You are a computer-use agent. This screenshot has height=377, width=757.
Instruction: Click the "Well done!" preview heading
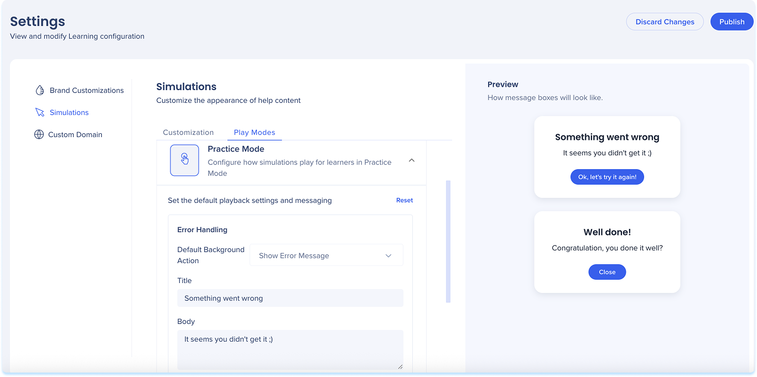point(607,232)
